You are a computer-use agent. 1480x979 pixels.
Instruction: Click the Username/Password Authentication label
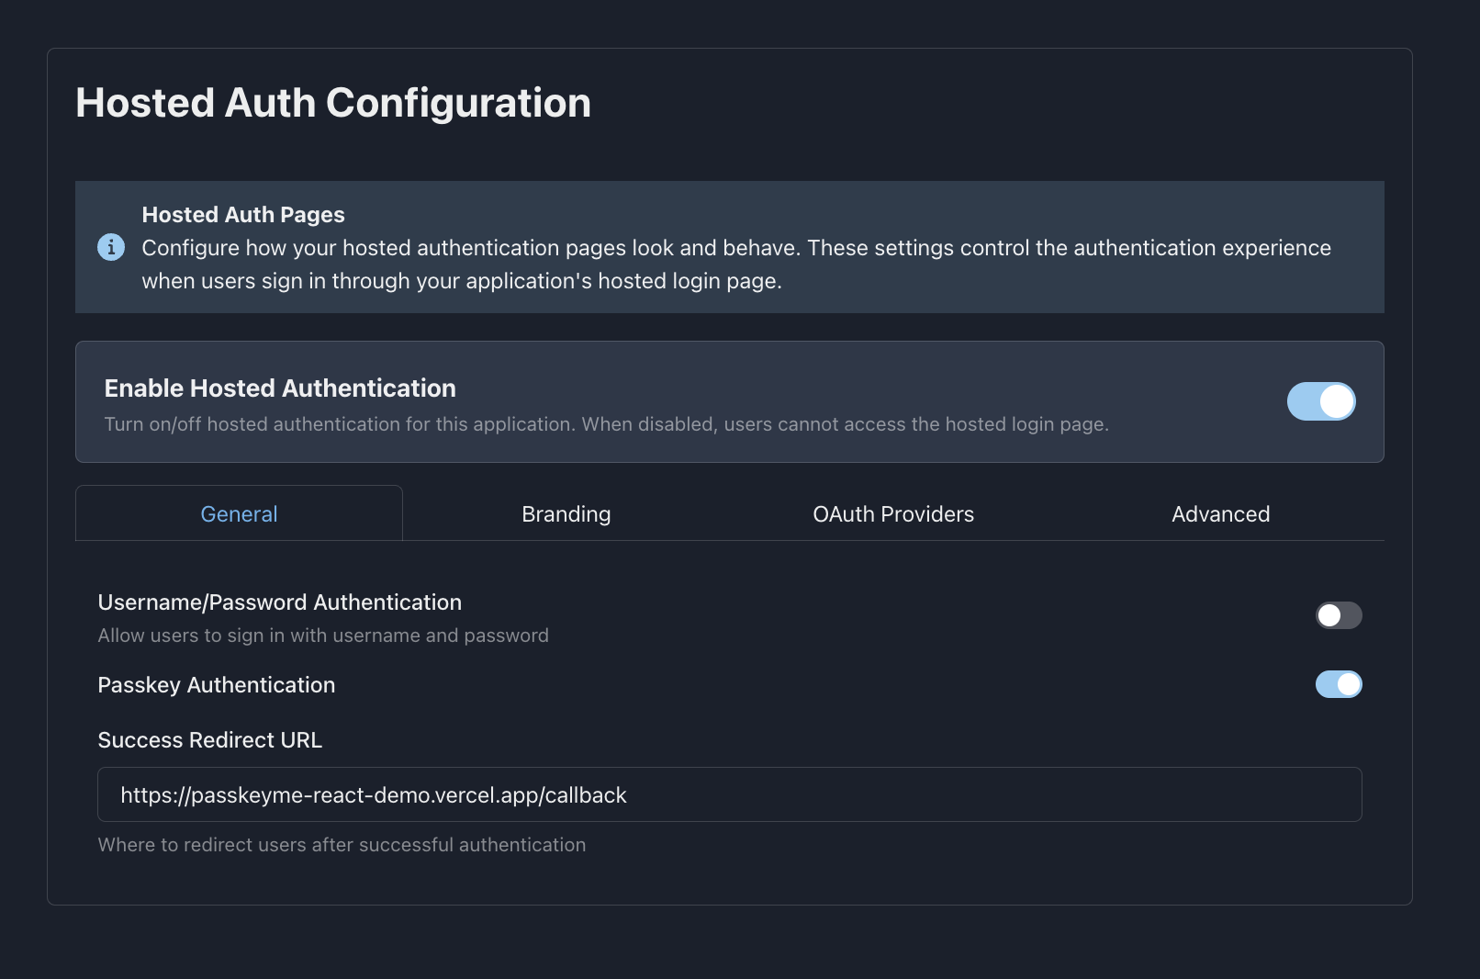pos(279,602)
